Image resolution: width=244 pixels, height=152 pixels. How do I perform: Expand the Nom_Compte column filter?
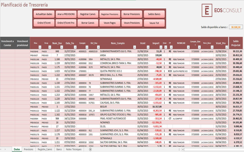click(x=134, y=47)
